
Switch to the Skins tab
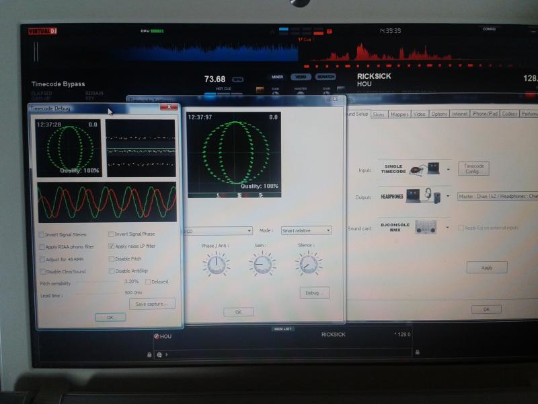379,114
